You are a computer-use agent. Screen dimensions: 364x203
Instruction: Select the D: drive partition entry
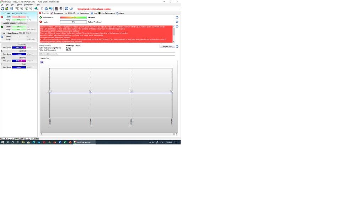[x=18, y=53]
